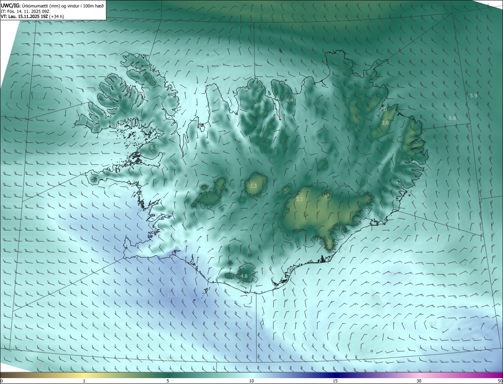This screenshot has width=503, height=384.
Task: Click the valid time line 'VT: Lau. 15.11.2025 19Z'
Action: pyautogui.click(x=24, y=16)
